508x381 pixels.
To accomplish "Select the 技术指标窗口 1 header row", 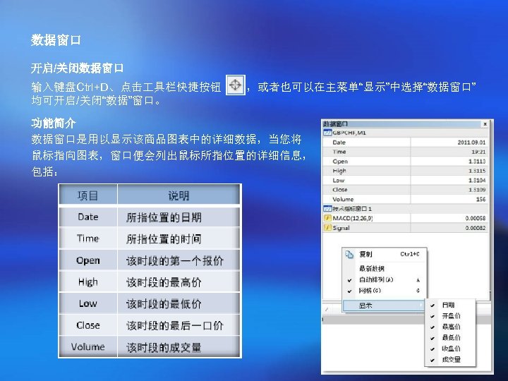I will click(406, 209).
